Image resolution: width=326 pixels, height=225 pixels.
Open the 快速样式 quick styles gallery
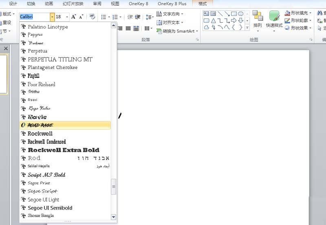[274, 22]
